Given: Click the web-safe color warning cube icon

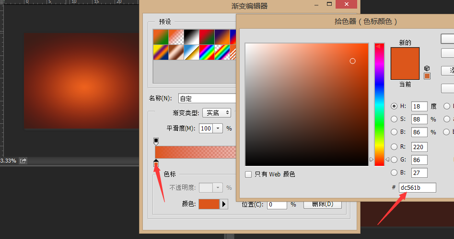Looking at the screenshot, I should [x=427, y=68].
